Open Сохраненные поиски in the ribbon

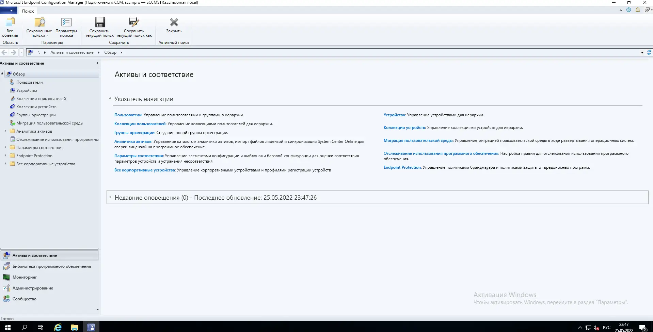39,27
